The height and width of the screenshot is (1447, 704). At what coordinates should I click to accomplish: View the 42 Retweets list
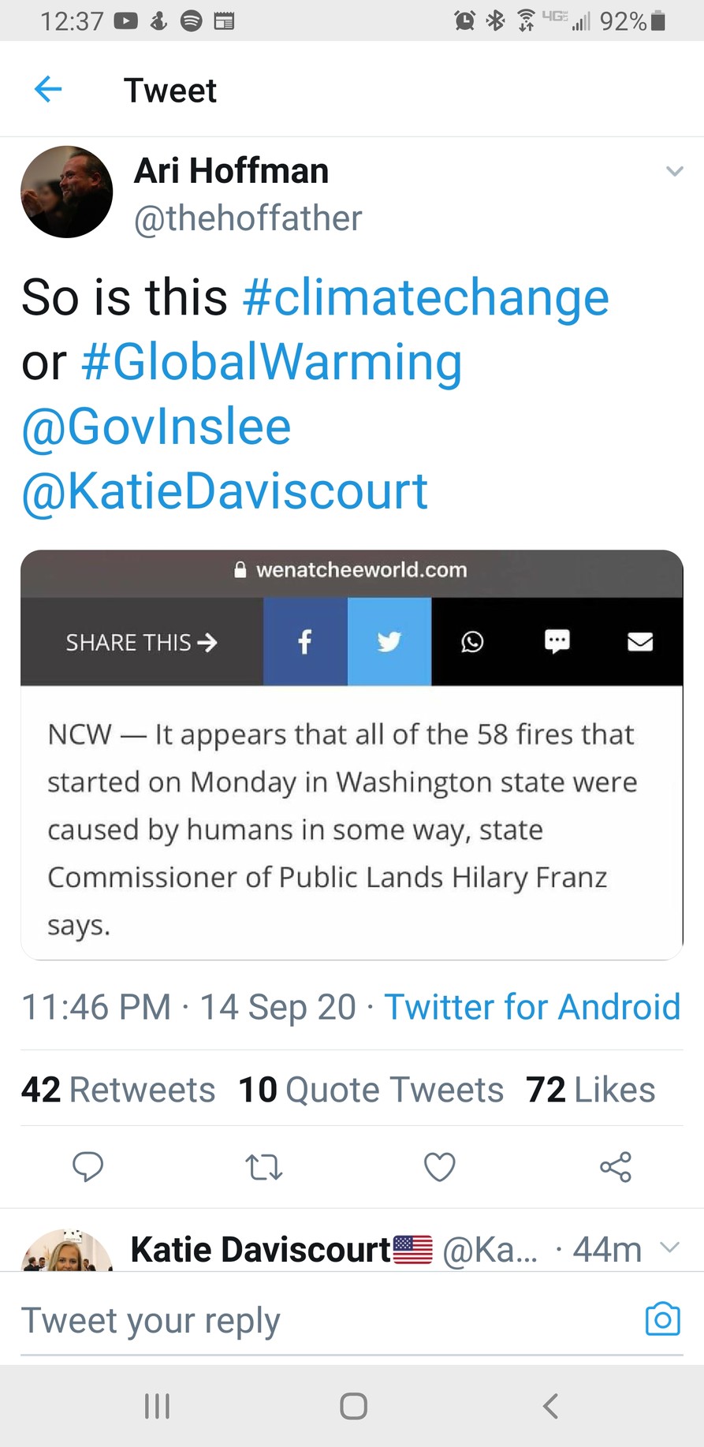118,1090
